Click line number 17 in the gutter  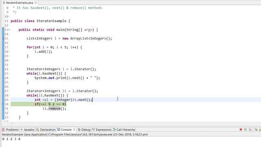click(x=7, y=47)
